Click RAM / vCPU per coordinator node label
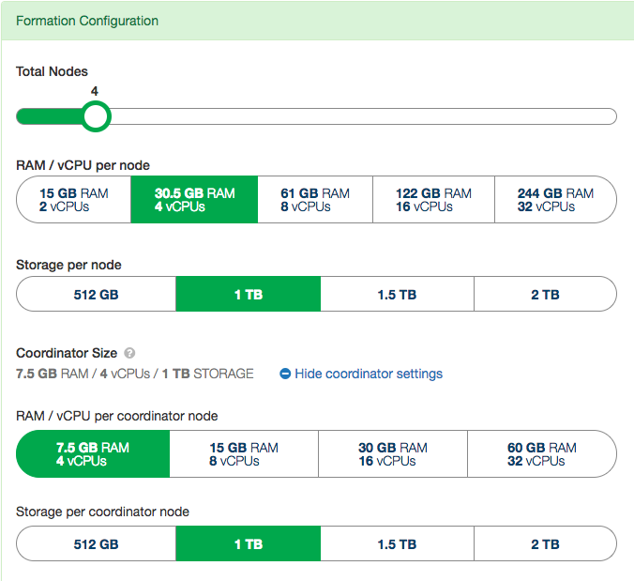 [117, 416]
